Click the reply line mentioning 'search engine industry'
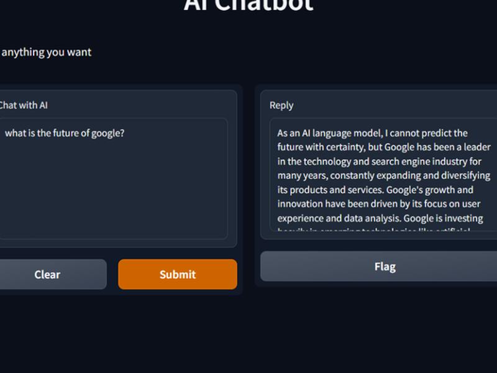Viewport: 497px width, 373px height. (x=380, y=162)
